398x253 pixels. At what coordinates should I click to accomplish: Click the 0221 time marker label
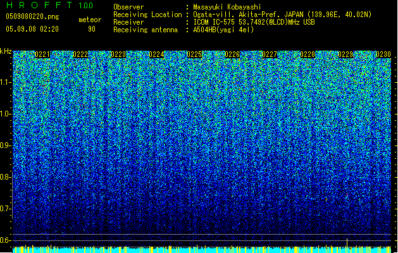(42, 54)
